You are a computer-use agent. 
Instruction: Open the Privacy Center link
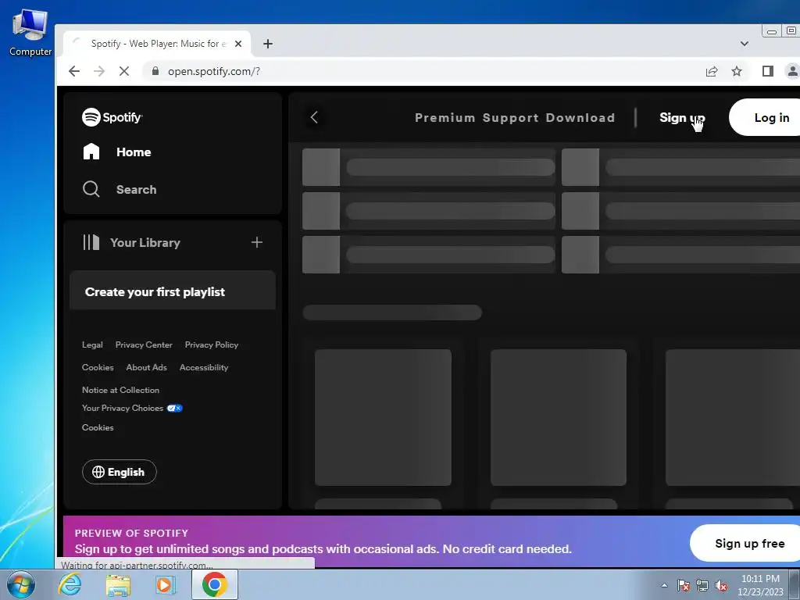coord(144,345)
